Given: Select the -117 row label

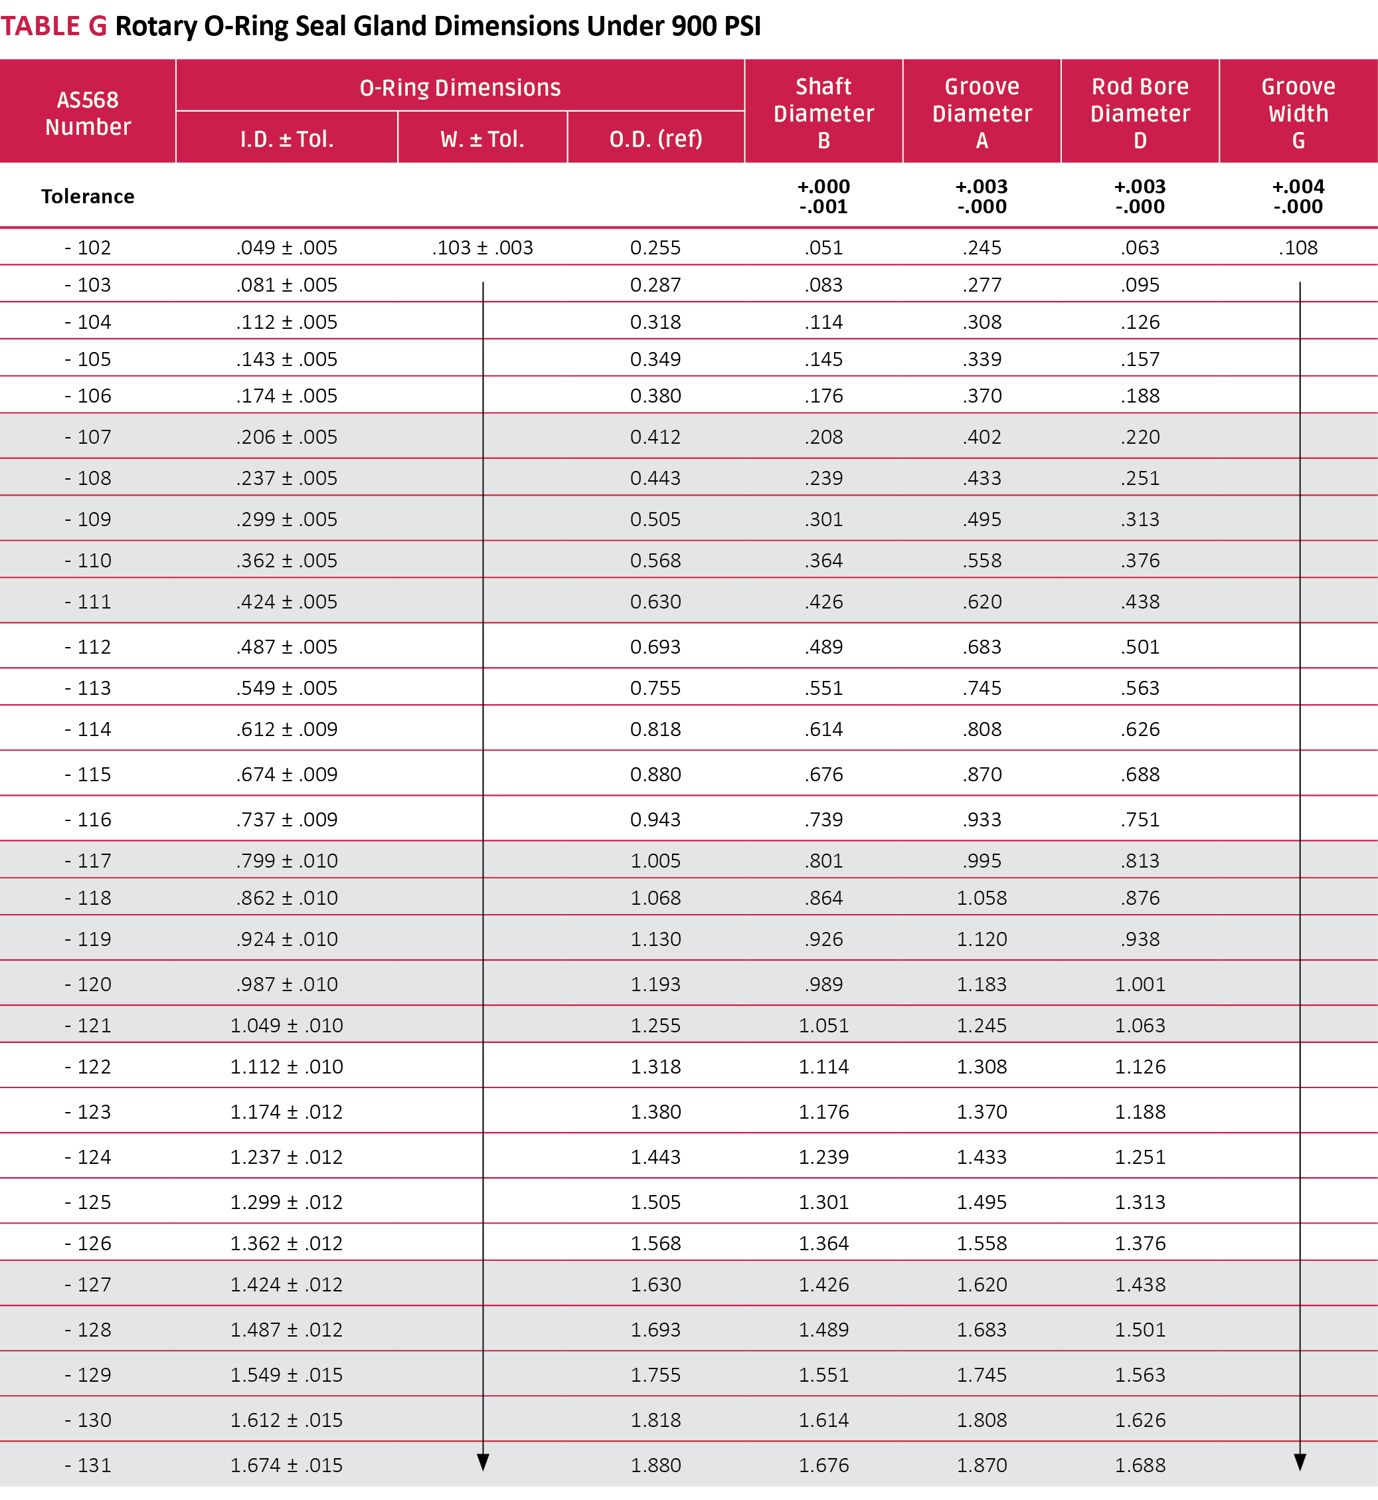Looking at the screenshot, I should tap(88, 861).
